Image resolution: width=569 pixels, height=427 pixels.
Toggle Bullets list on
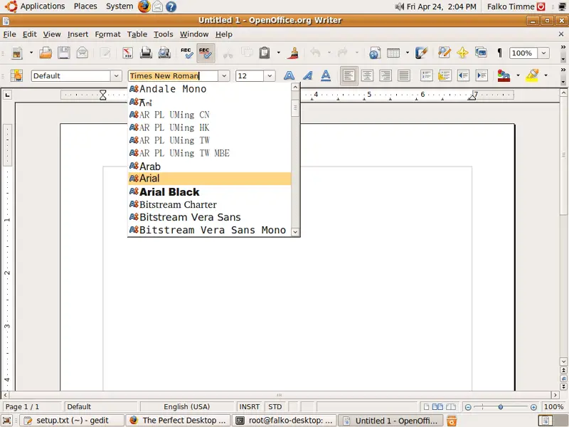[x=445, y=75]
